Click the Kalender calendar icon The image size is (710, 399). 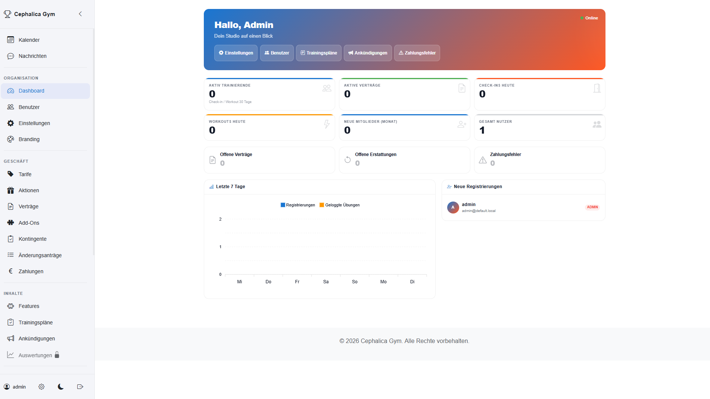[x=10, y=40]
